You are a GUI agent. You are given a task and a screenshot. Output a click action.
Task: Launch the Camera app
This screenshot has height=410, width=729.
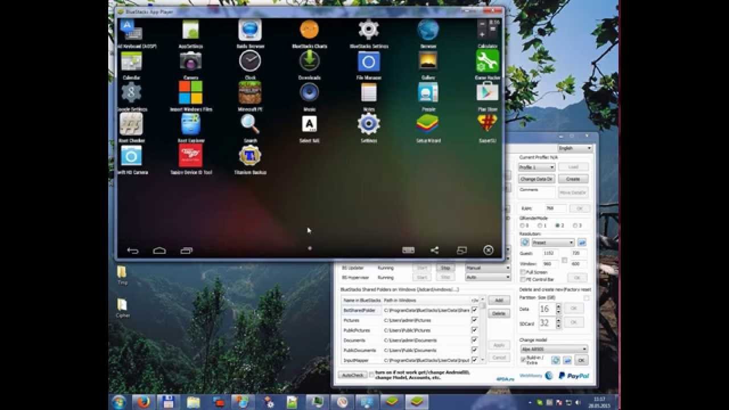coord(191,61)
